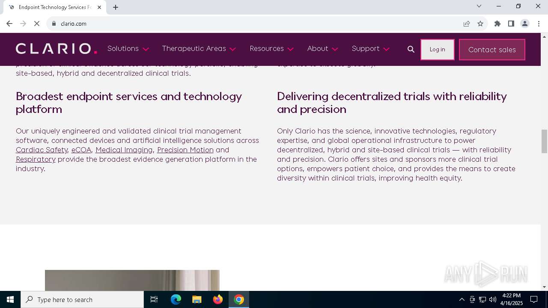Open the eCOA link
This screenshot has width=548, height=308.
tap(81, 150)
